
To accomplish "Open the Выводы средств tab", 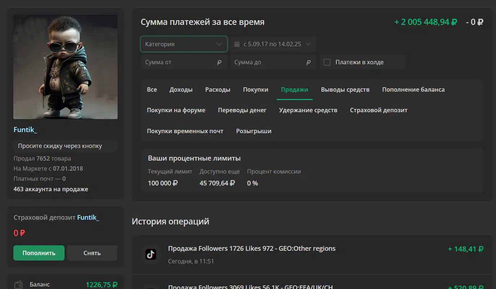I will pyautogui.click(x=345, y=89).
